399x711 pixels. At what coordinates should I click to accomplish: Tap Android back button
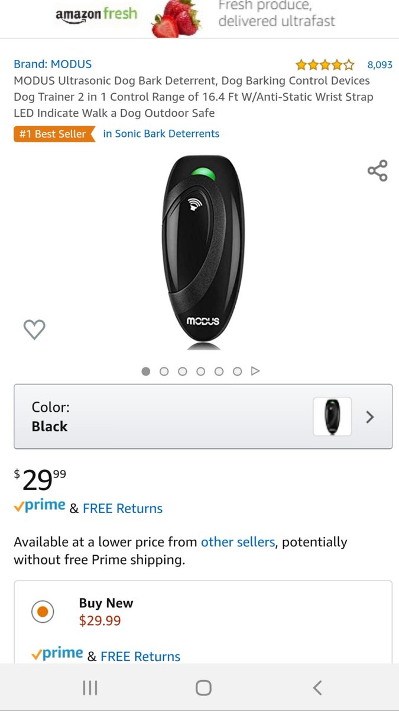pyautogui.click(x=317, y=687)
